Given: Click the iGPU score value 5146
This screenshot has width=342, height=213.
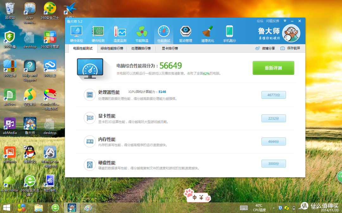Looking at the screenshot, I should (162, 92).
